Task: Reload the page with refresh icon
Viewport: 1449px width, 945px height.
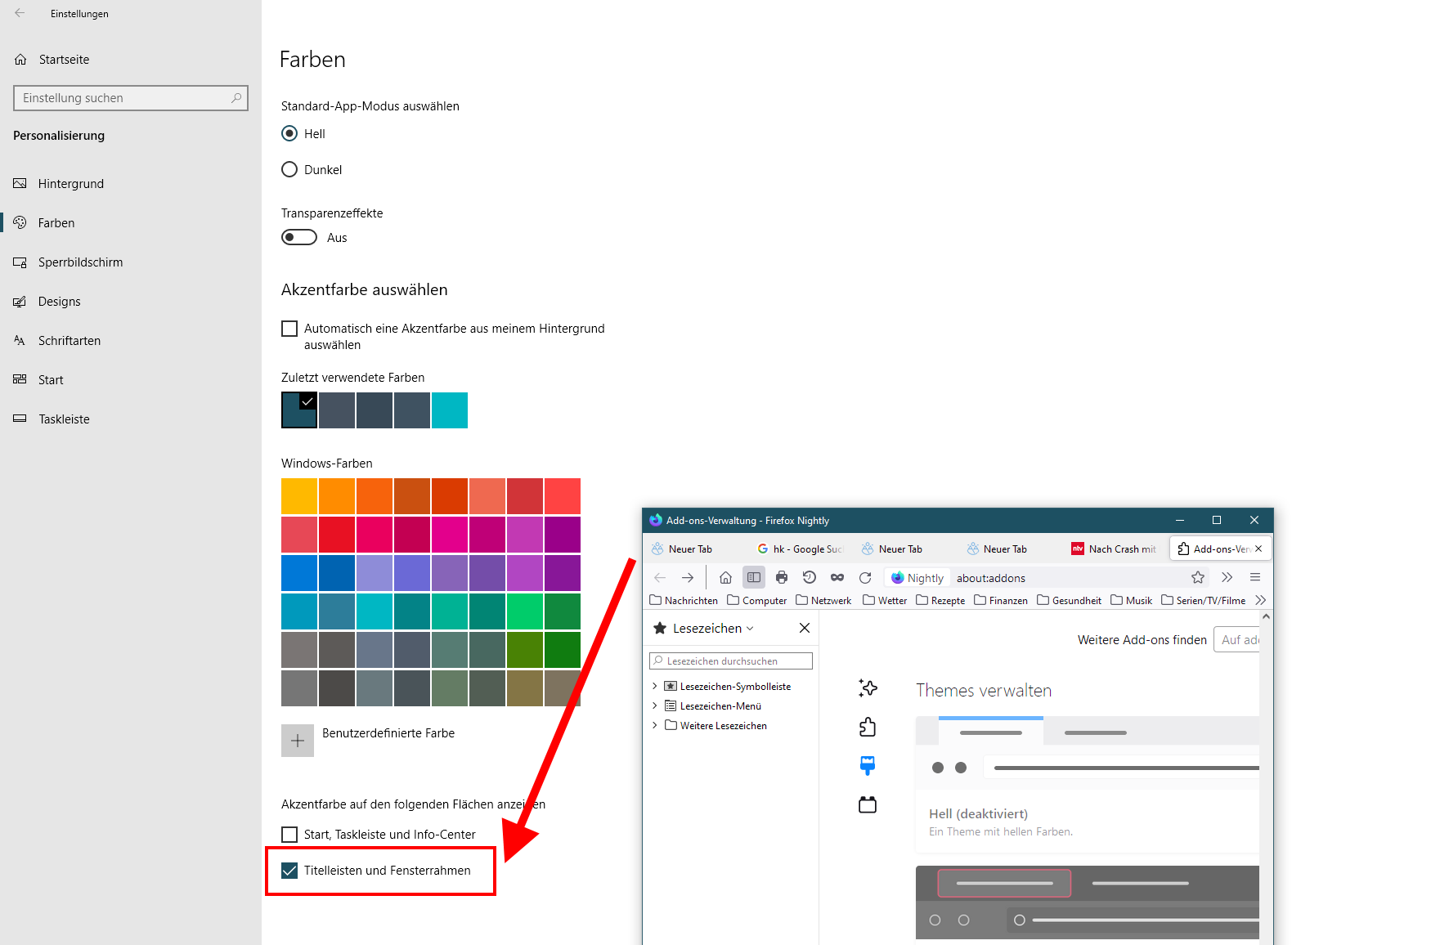Action: tap(865, 578)
